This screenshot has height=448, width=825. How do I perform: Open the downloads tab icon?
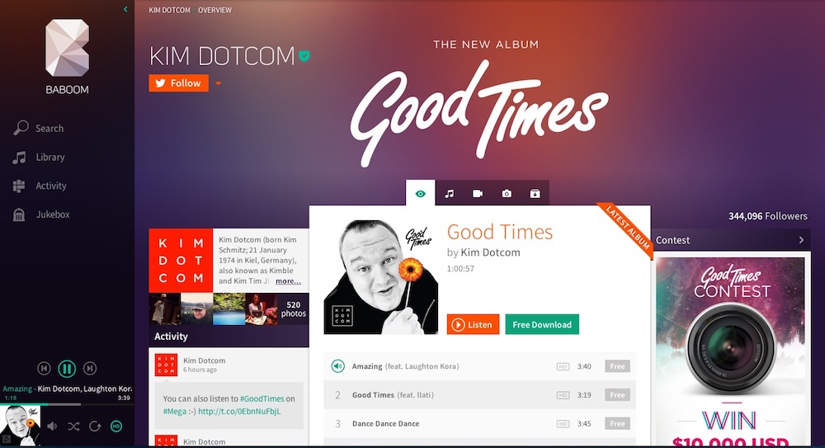535,194
